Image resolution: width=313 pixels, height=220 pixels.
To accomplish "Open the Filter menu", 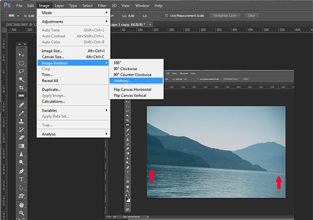I will pos(102,5).
